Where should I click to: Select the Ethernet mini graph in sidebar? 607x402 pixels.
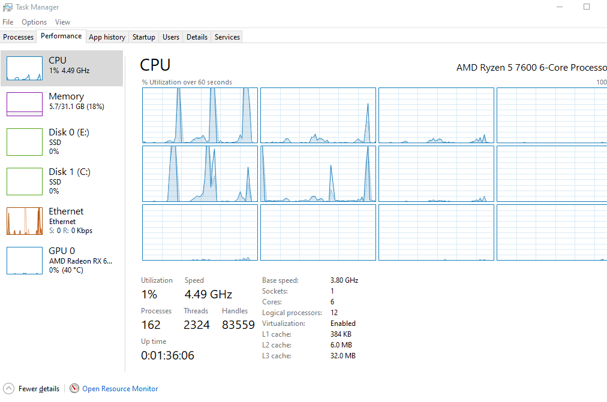25,221
